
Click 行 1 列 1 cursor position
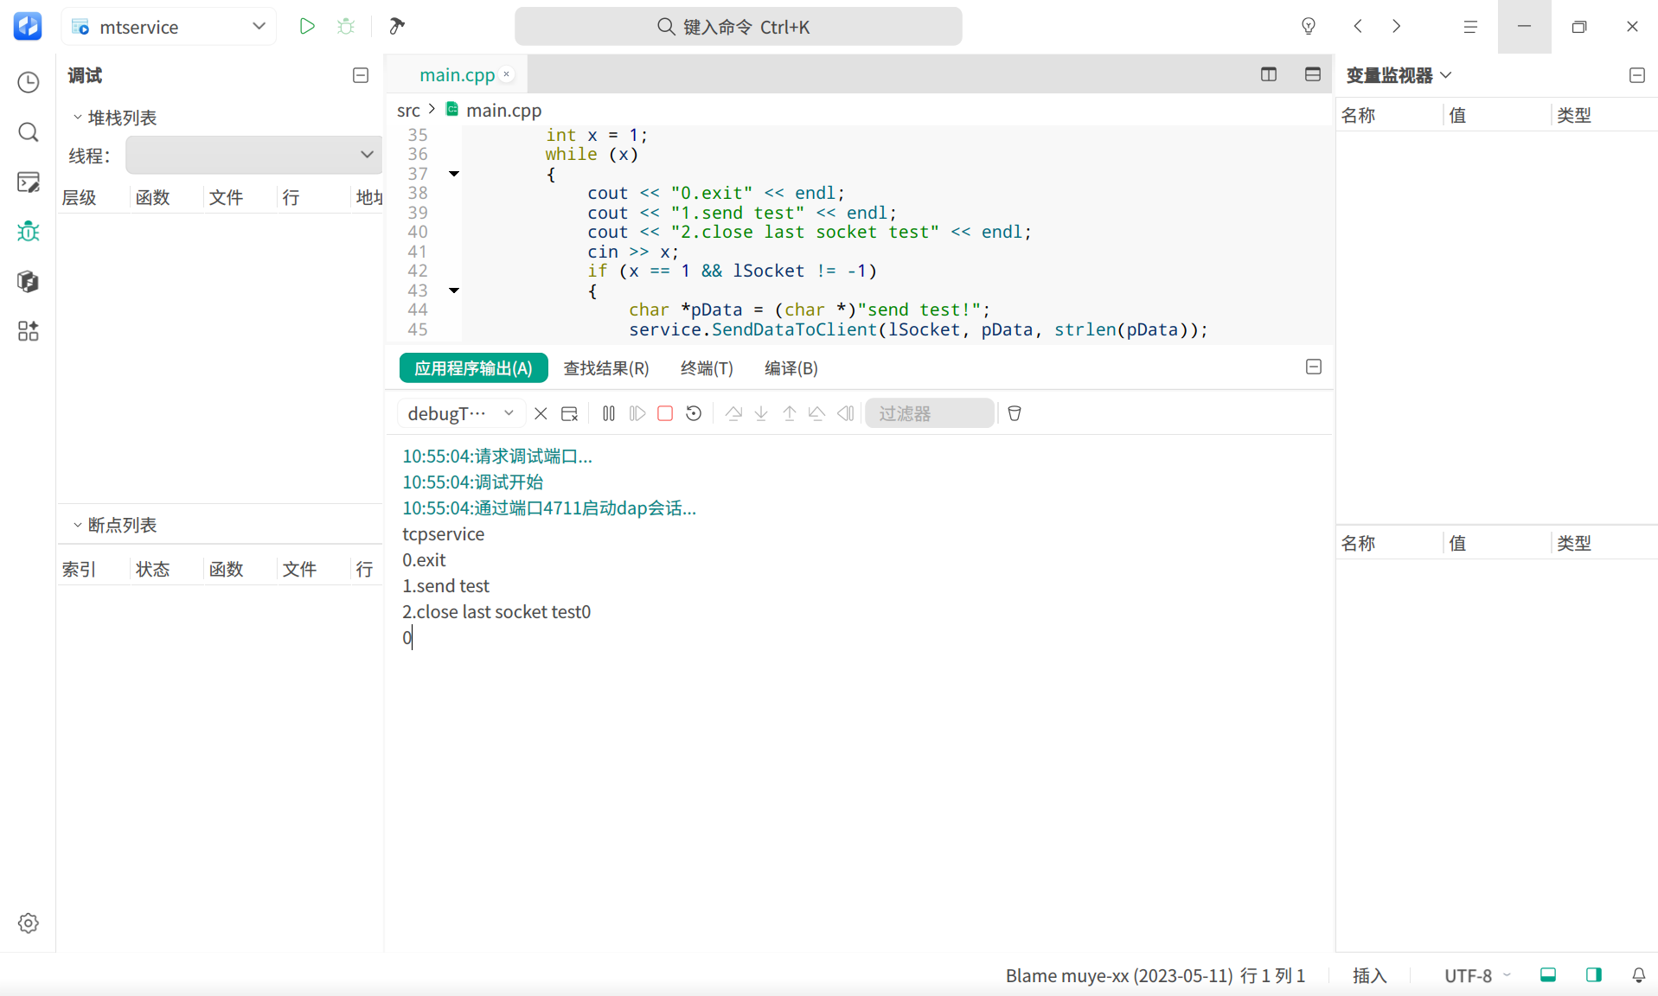tap(1272, 975)
